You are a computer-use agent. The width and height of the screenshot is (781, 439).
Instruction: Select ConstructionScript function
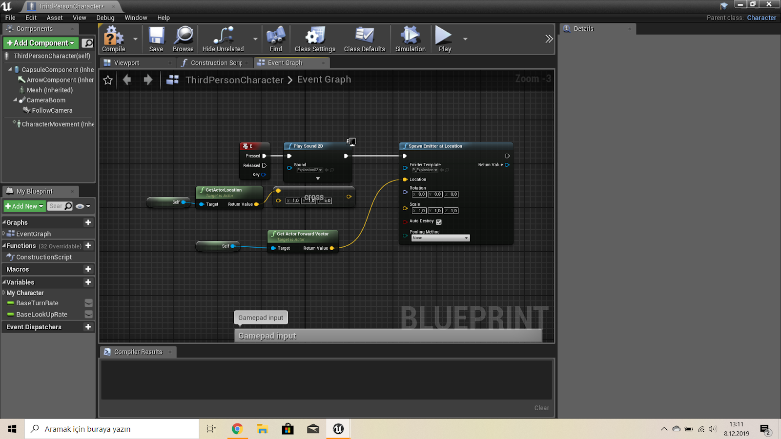click(x=44, y=257)
